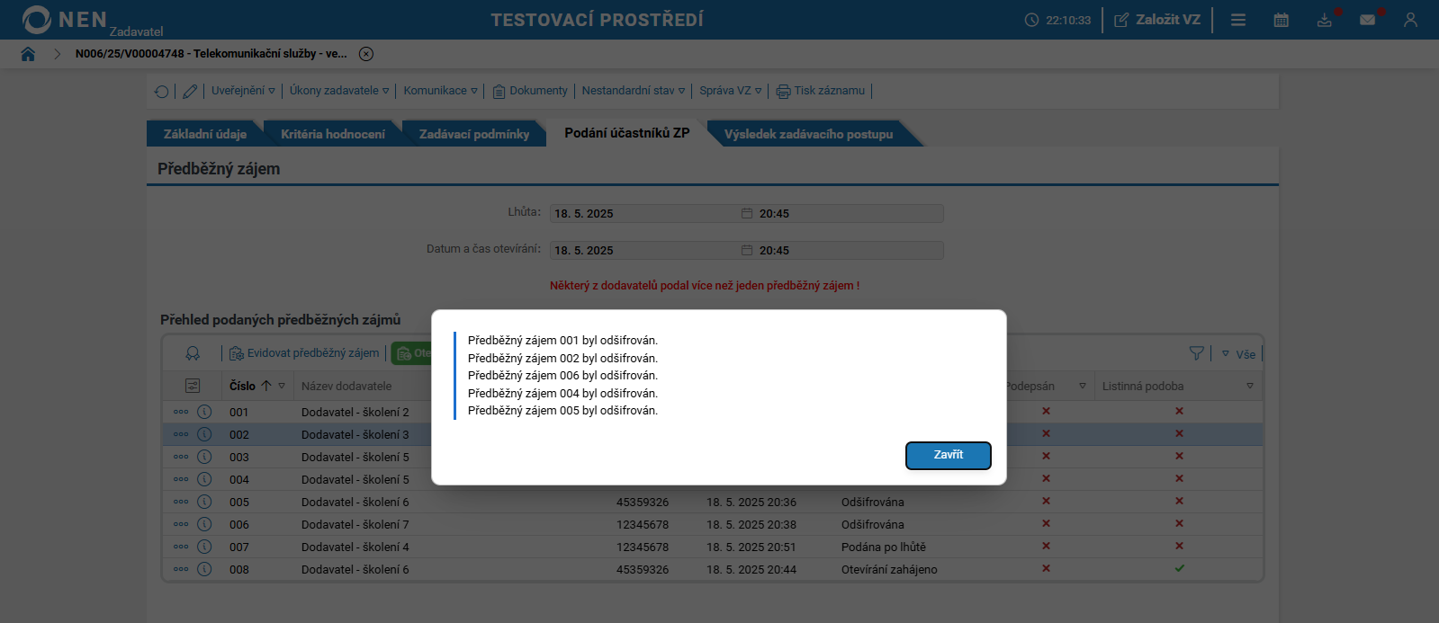Open Podepsán column filter dropdown

1083,387
